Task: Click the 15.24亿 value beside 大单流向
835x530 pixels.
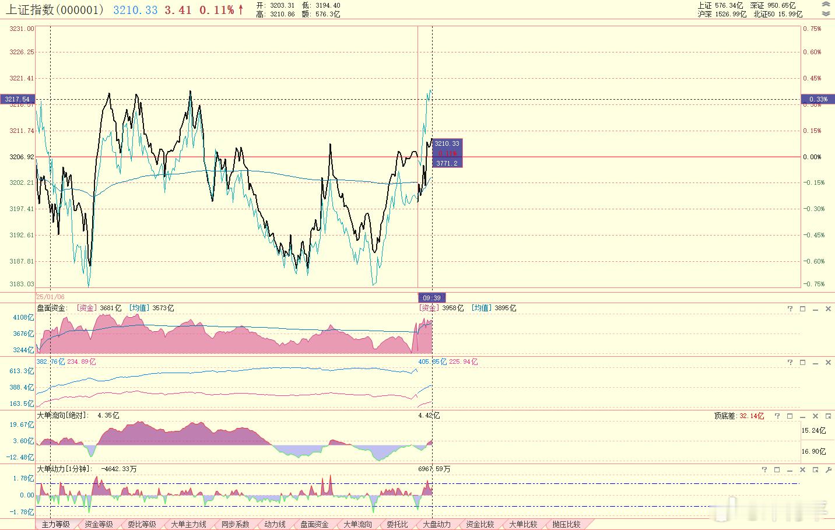Action: tap(814, 430)
